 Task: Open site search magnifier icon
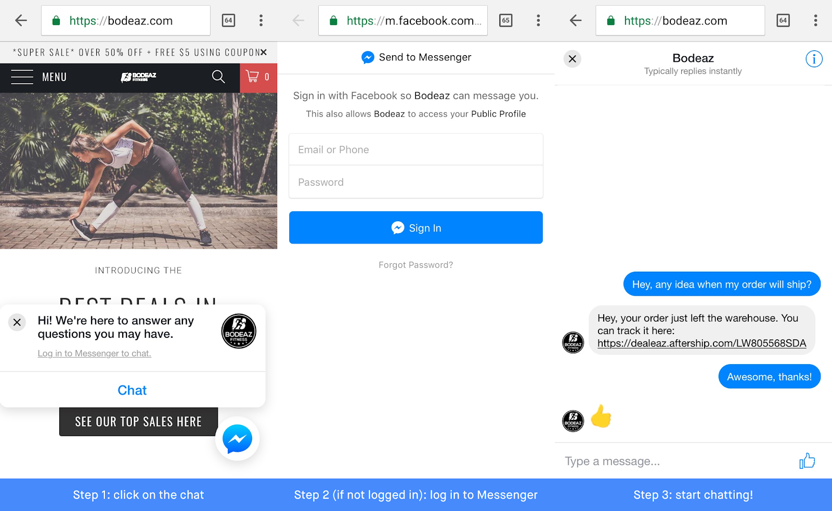(x=218, y=77)
